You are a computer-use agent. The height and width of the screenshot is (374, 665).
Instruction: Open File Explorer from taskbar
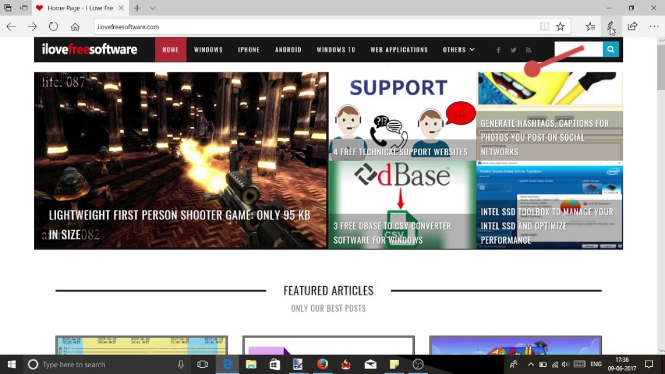[251, 364]
